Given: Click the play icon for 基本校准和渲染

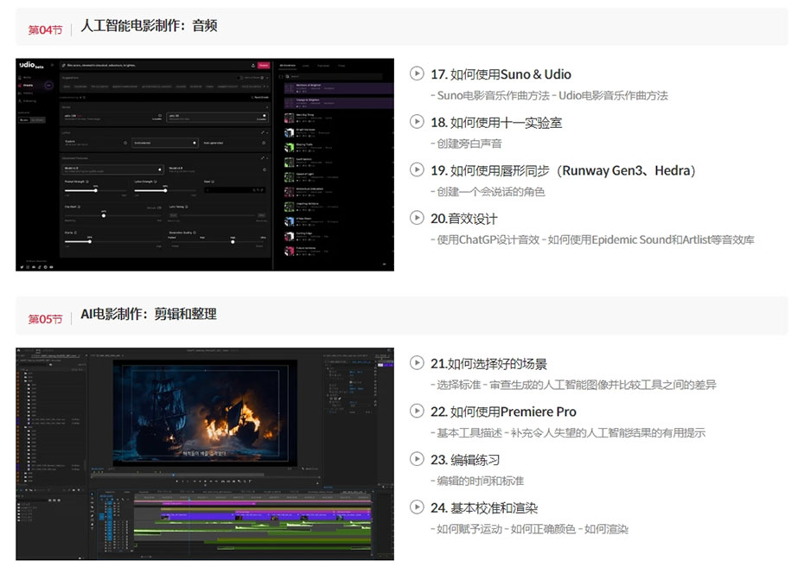Looking at the screenshot, I should [x=417, y=507].
